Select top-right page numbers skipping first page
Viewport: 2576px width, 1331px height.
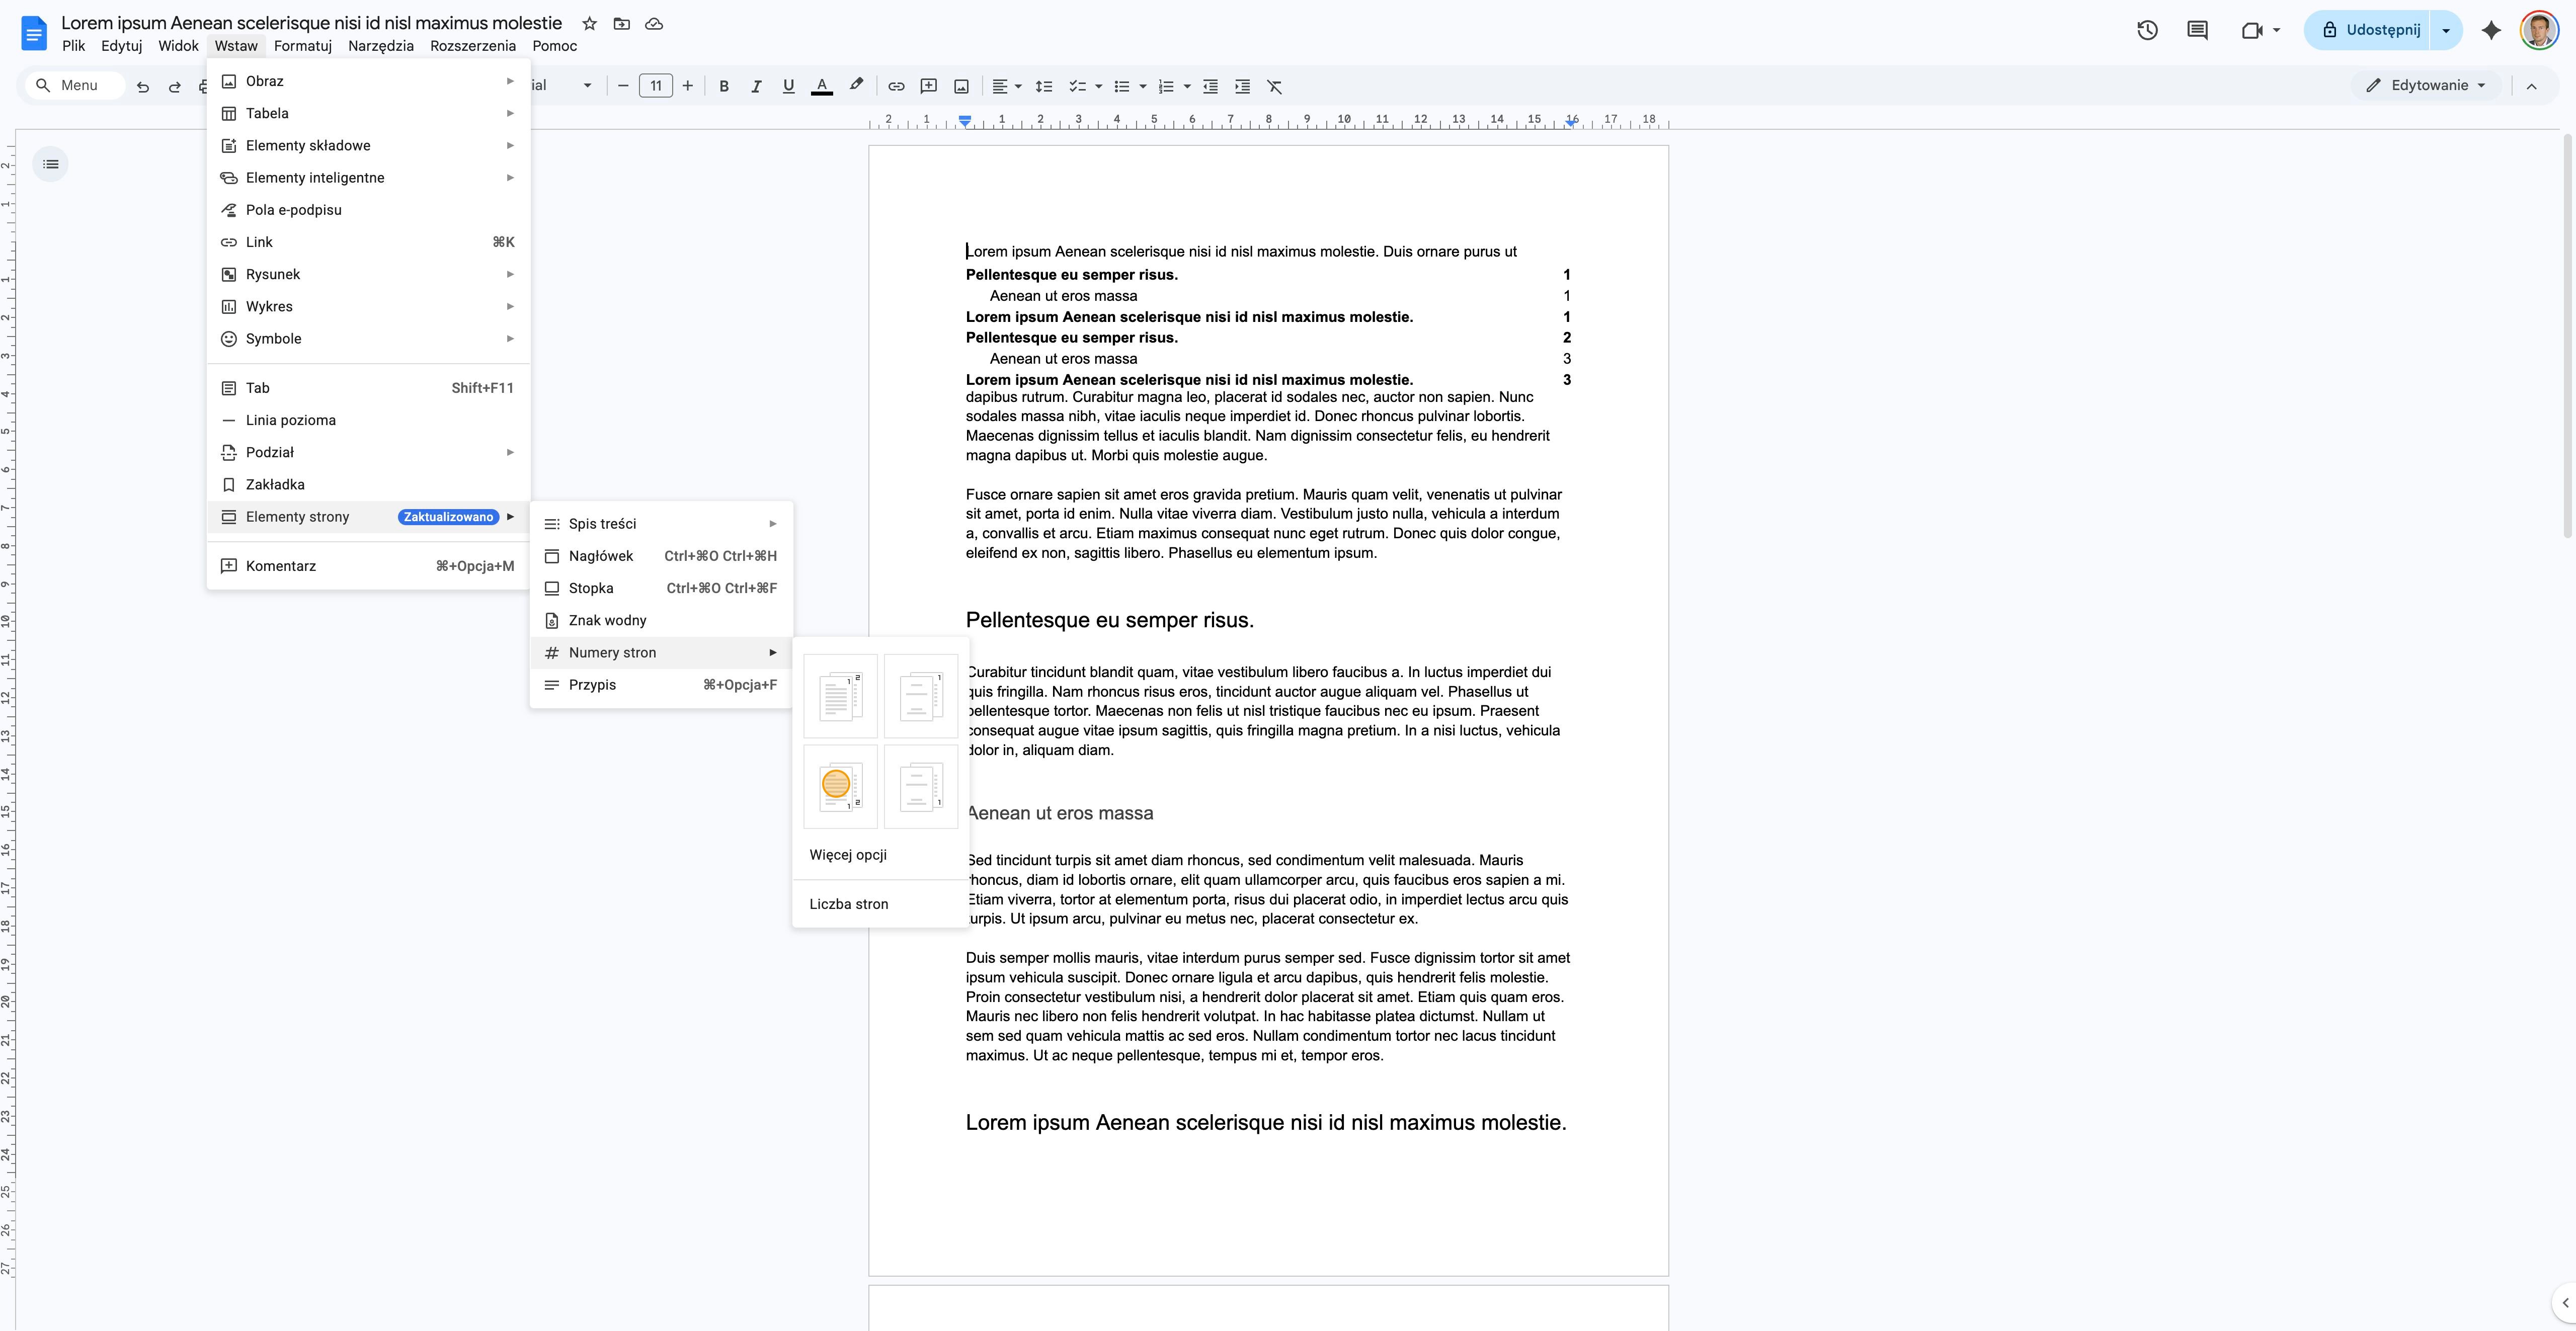click(920, 697)
